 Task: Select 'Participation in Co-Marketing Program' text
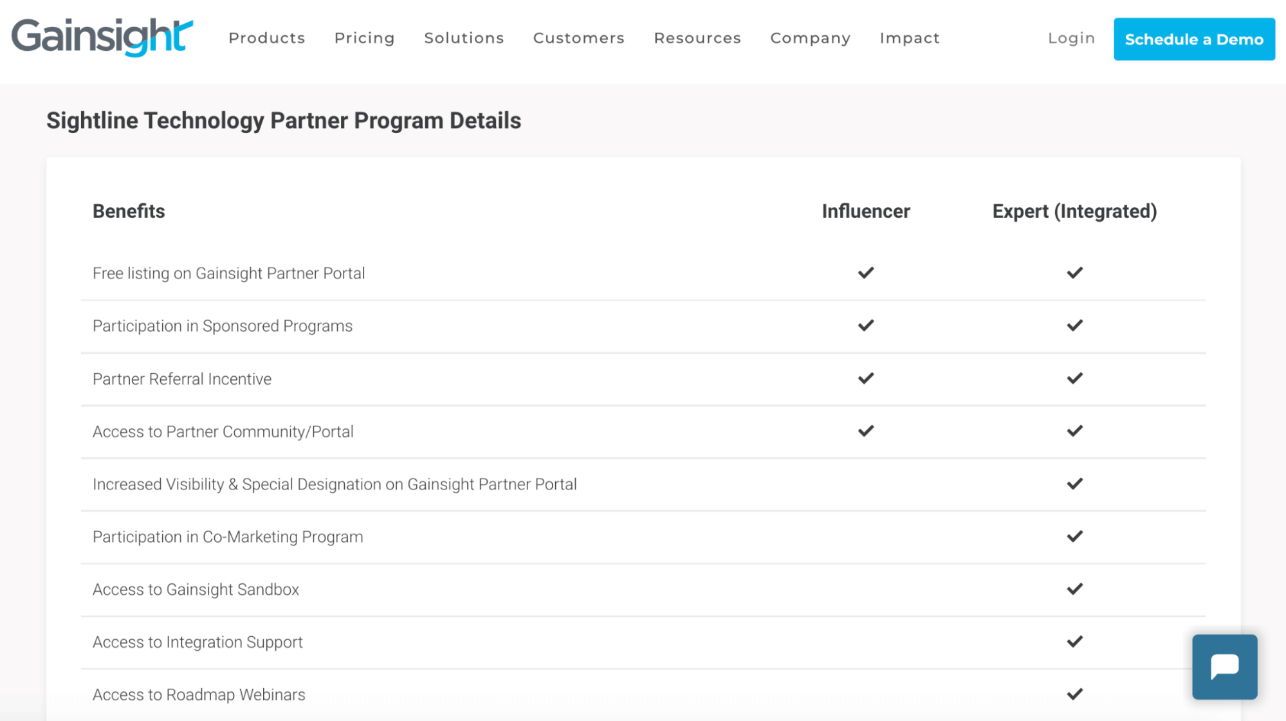tap(228, 537)
